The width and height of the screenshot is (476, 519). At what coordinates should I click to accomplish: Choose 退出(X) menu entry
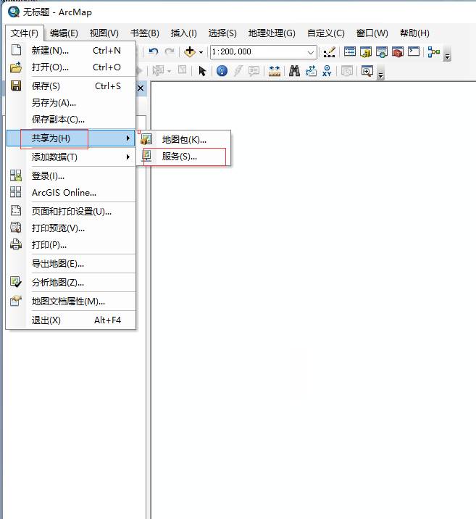[71, 320]
